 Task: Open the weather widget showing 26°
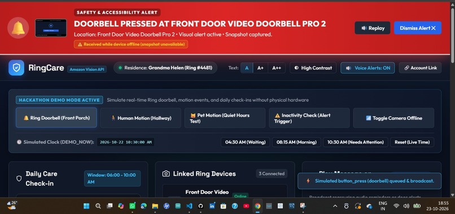click(x=12, y=206)
